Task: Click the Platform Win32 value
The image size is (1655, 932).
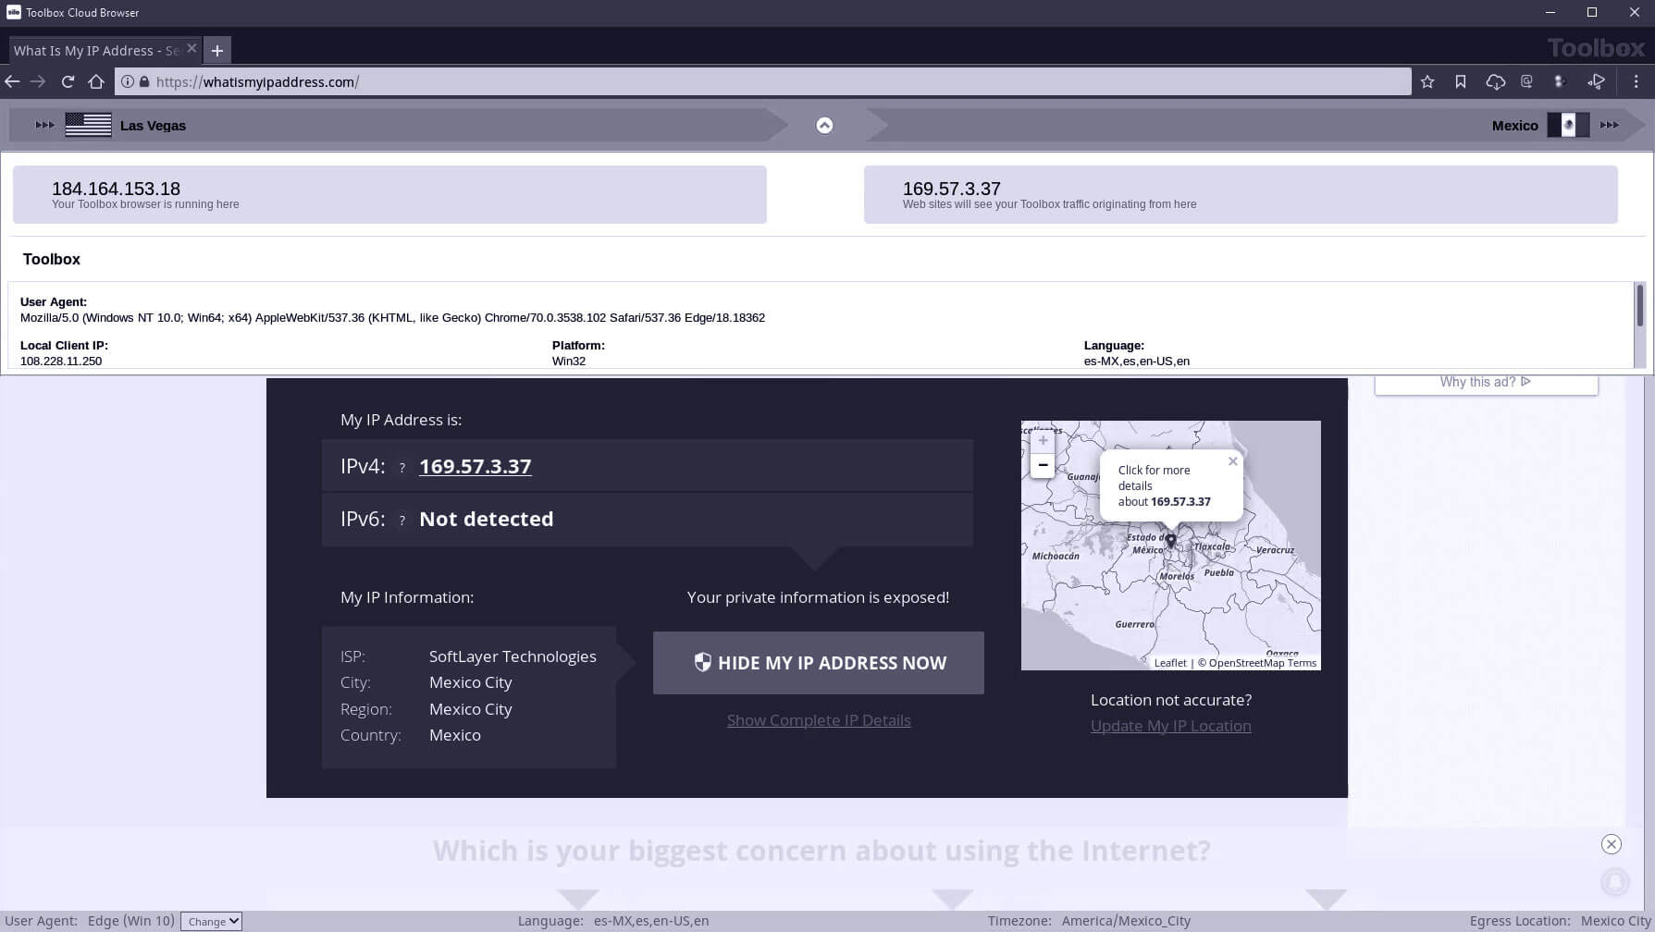Action: click(x=569, y=361)
